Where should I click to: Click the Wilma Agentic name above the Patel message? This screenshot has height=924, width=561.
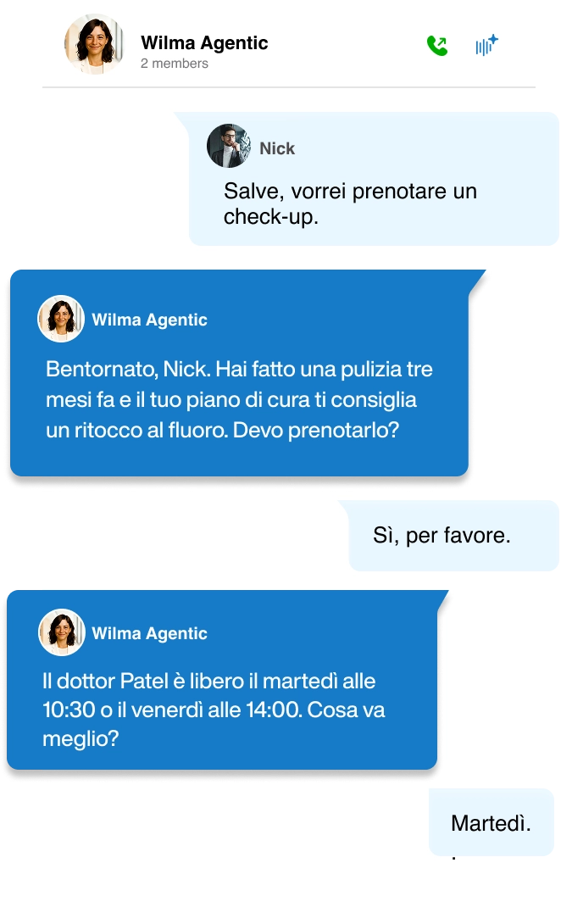150,633
